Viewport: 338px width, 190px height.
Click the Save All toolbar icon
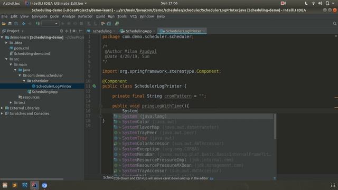pos(10,23)
